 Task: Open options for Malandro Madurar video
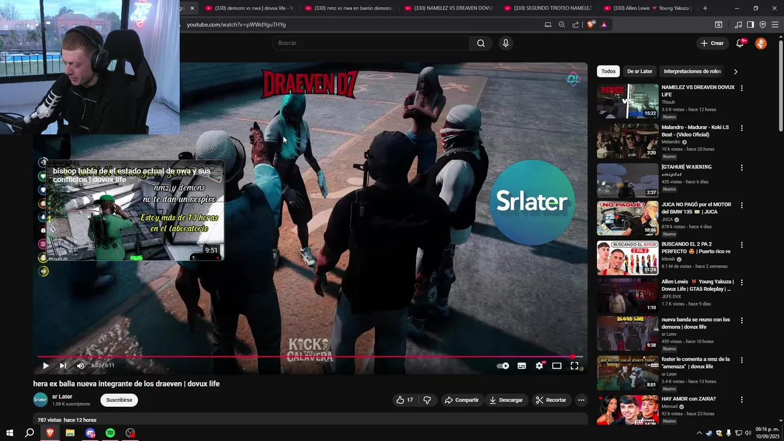click(742, 128)
